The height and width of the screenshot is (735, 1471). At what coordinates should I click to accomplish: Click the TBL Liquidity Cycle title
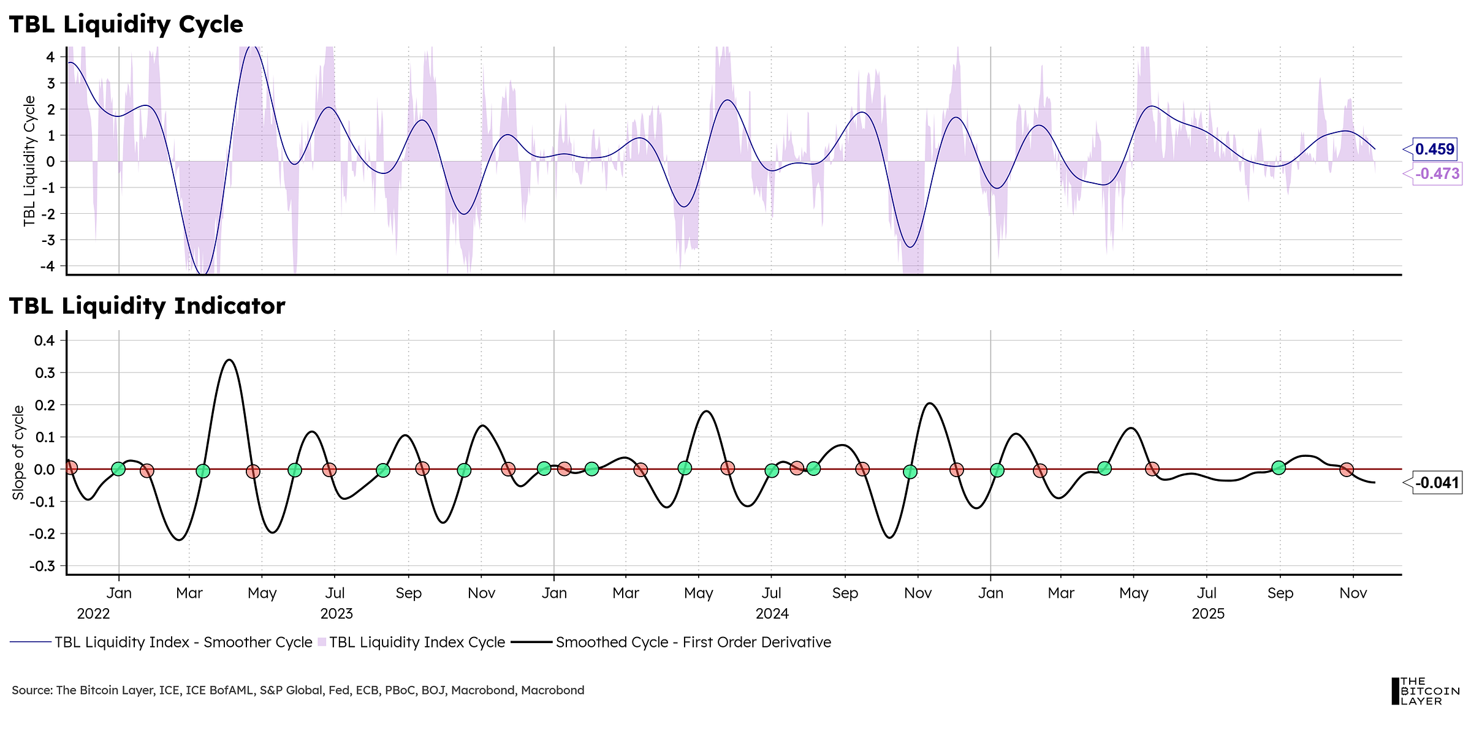[x=126, y=24]
